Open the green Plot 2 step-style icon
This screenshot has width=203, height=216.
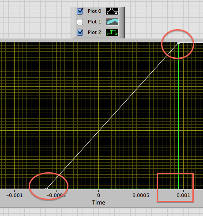click(x=112, y=32)
